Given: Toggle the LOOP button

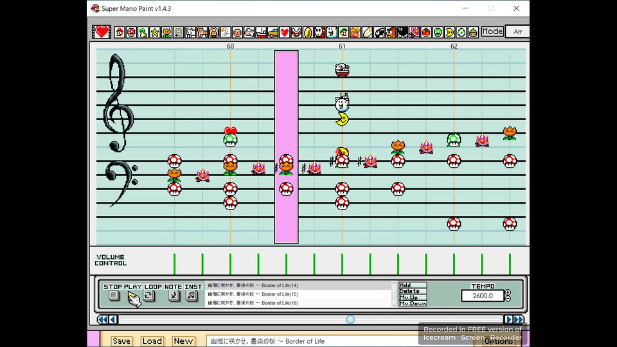Looking at the screenshot, I should click(x=149, y=296).
